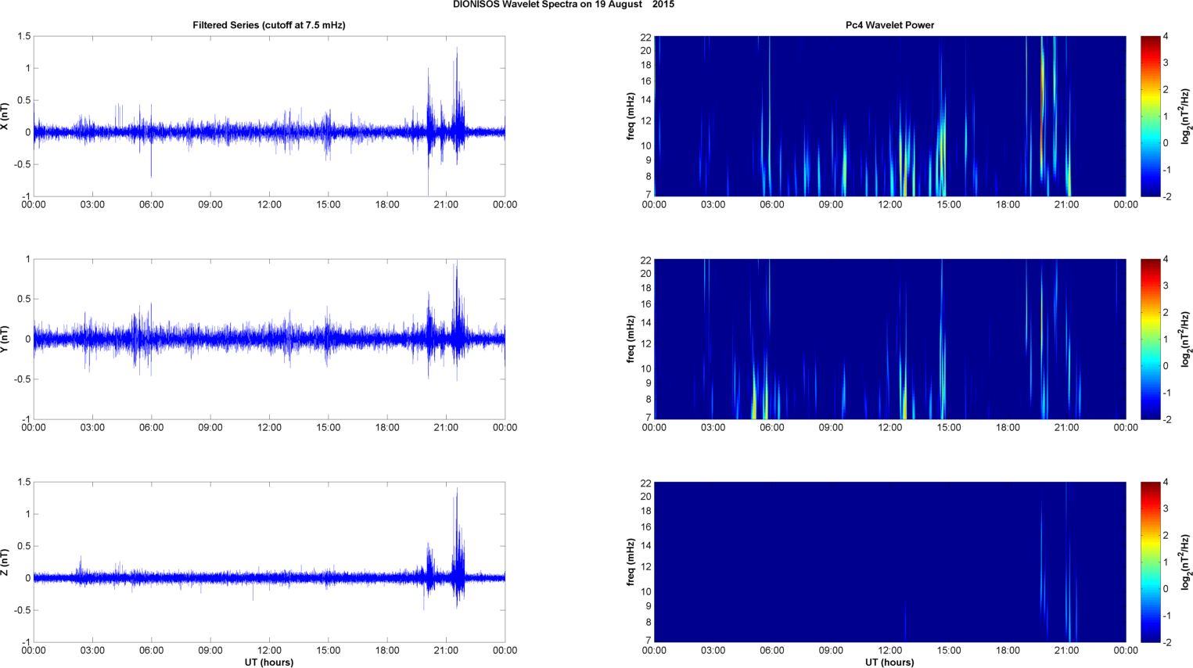Click 'UT (hours)' label under the bottom spectrogram
This screenshot has height=668, width=1193.
(889, 663)
